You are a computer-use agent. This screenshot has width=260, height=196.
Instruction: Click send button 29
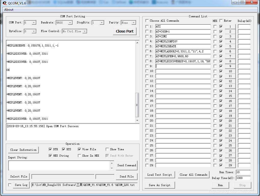pos(230,165)
